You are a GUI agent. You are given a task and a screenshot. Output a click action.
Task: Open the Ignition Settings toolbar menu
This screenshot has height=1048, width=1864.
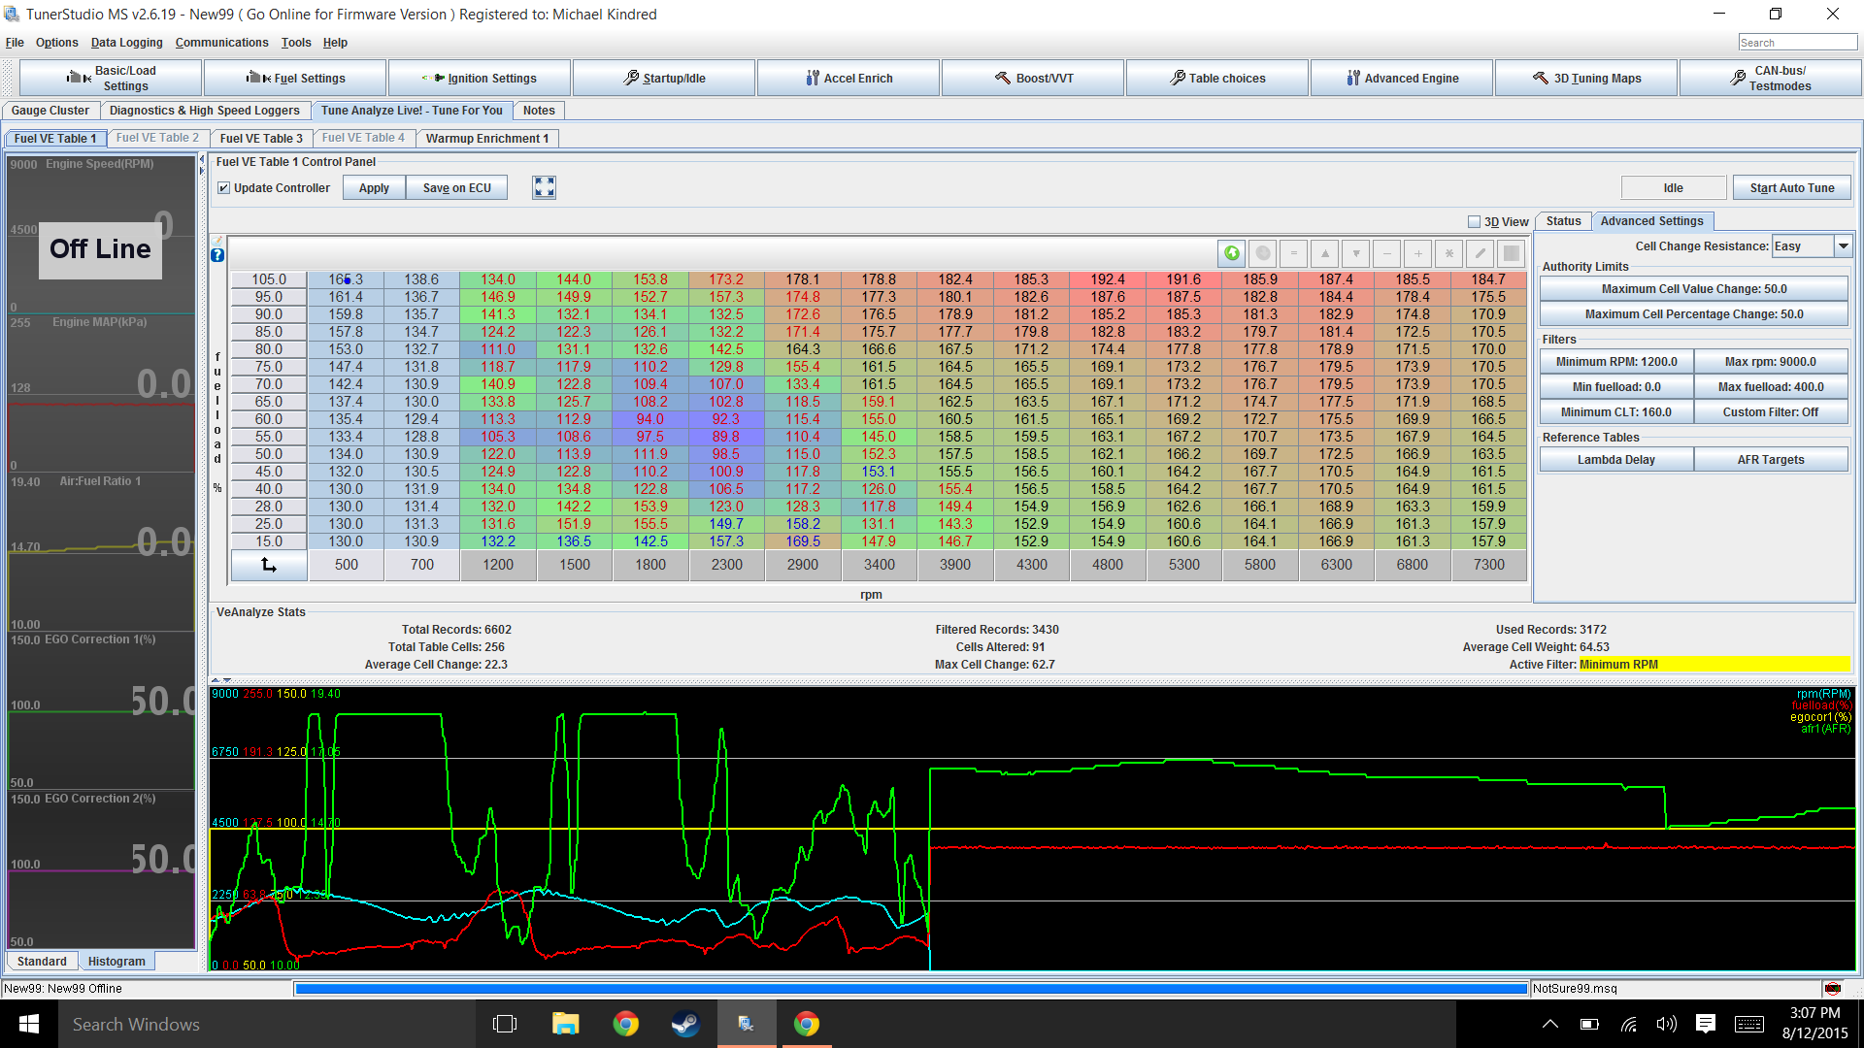click(480, 79)
